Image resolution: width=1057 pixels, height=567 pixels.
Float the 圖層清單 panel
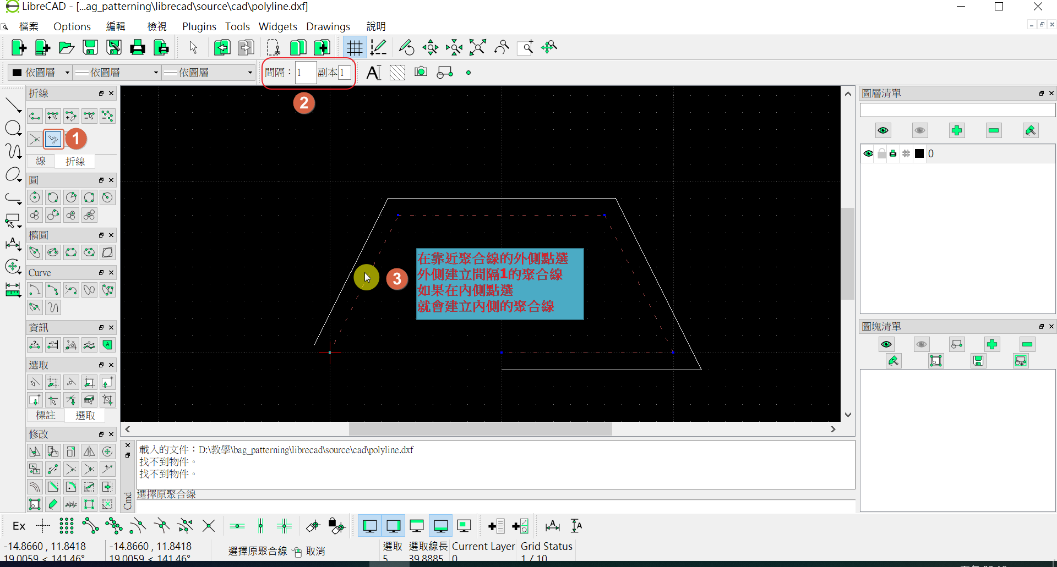[1042, 93]
